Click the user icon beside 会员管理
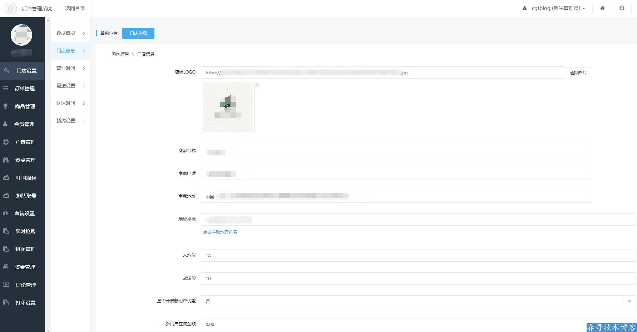 (5, 124)
